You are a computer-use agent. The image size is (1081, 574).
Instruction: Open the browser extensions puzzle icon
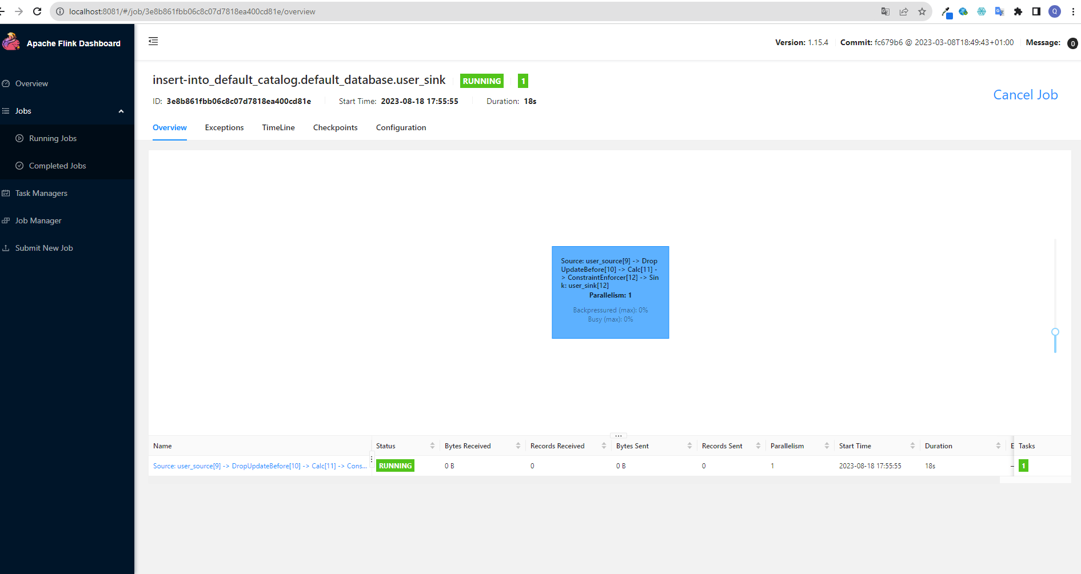(1018, 11)
